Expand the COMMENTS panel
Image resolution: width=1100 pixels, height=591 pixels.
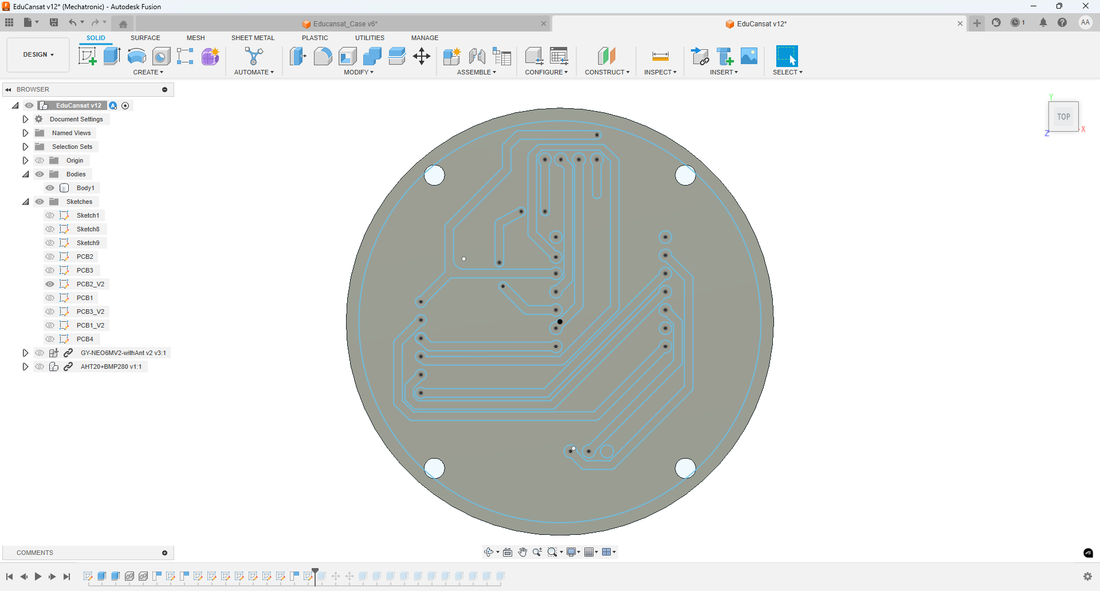coord(165,553)
